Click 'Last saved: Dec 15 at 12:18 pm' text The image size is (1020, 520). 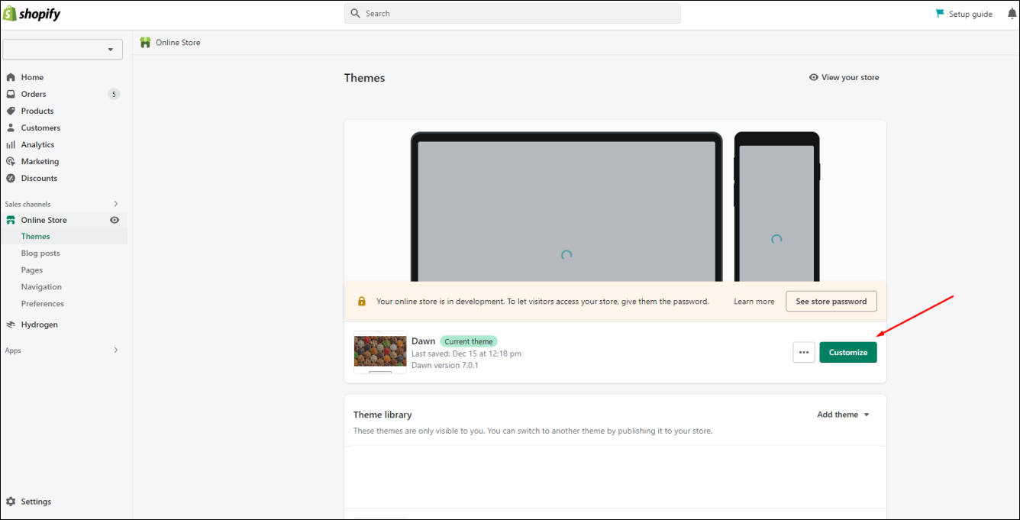point(466,354)
